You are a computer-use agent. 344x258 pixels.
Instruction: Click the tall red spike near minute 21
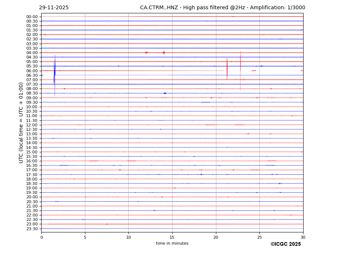point(227,69)
